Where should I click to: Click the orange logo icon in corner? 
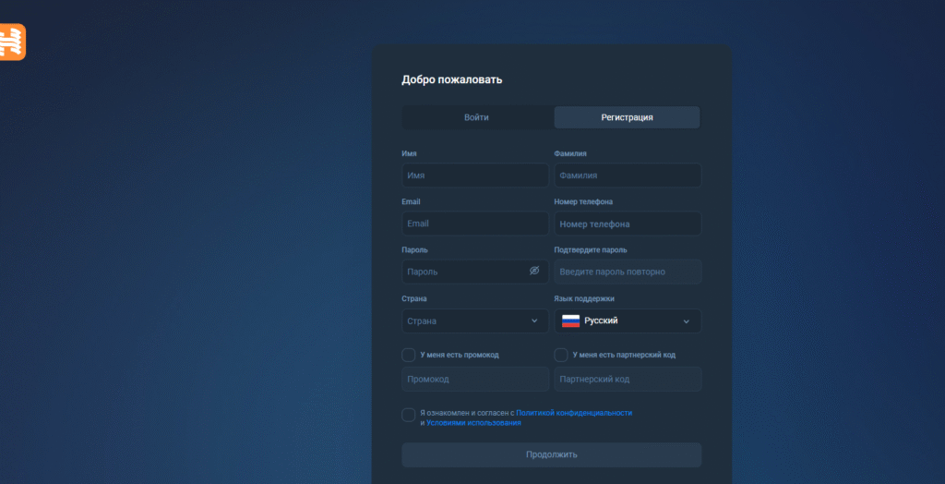coord(12,42)
